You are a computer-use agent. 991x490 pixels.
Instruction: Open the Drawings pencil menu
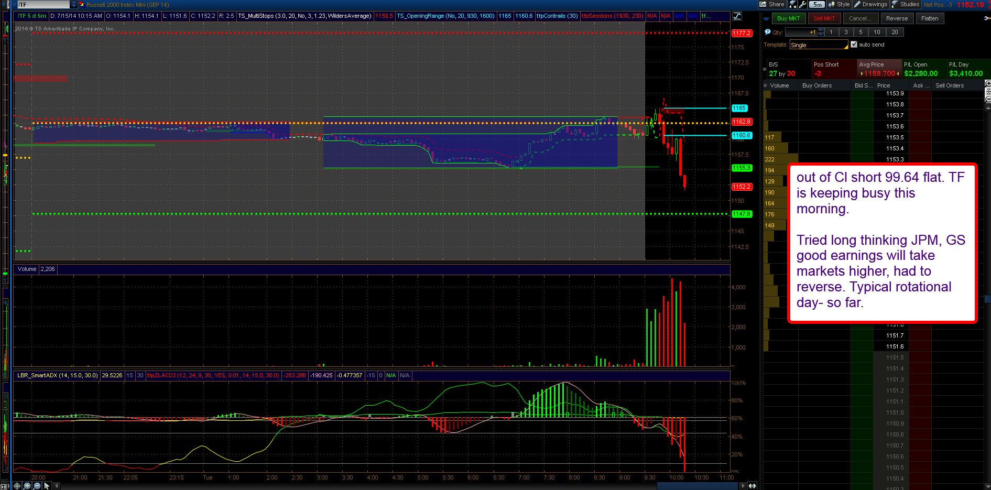click(x=870, y=4)
